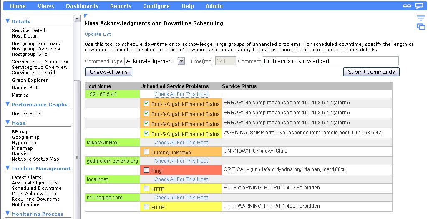Click the sidebar scroll up arrow
This screenshot has width=428, height=219.
77,19
